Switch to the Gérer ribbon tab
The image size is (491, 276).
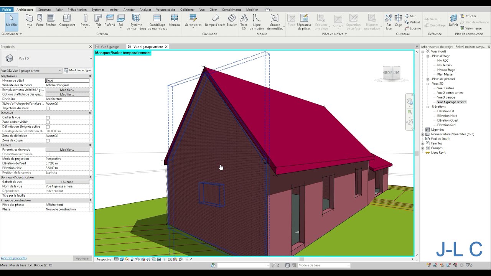tap(213, 10)
